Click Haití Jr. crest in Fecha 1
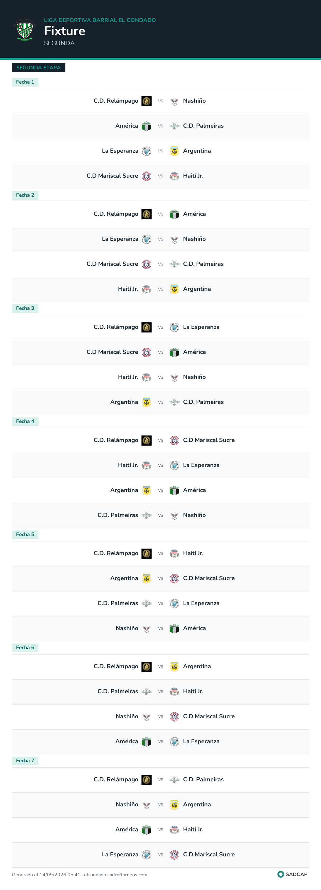Viewport: 321px width, 890px height. point(174,176)
